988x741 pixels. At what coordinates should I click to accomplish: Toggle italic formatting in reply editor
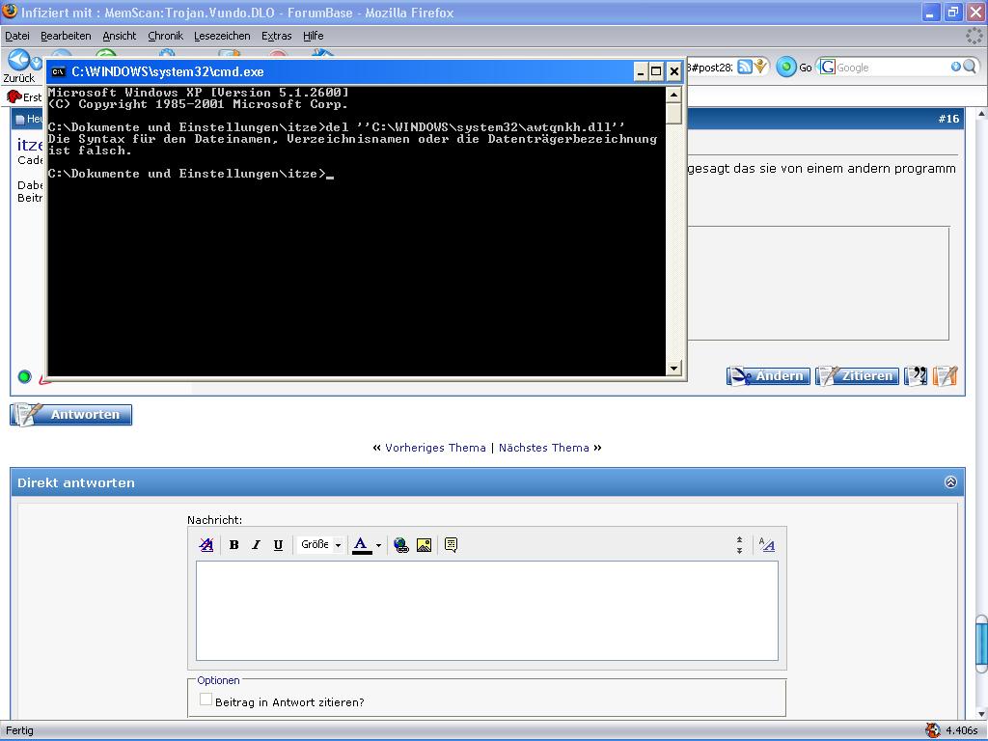pyautogui.click(x=256, y=545)
